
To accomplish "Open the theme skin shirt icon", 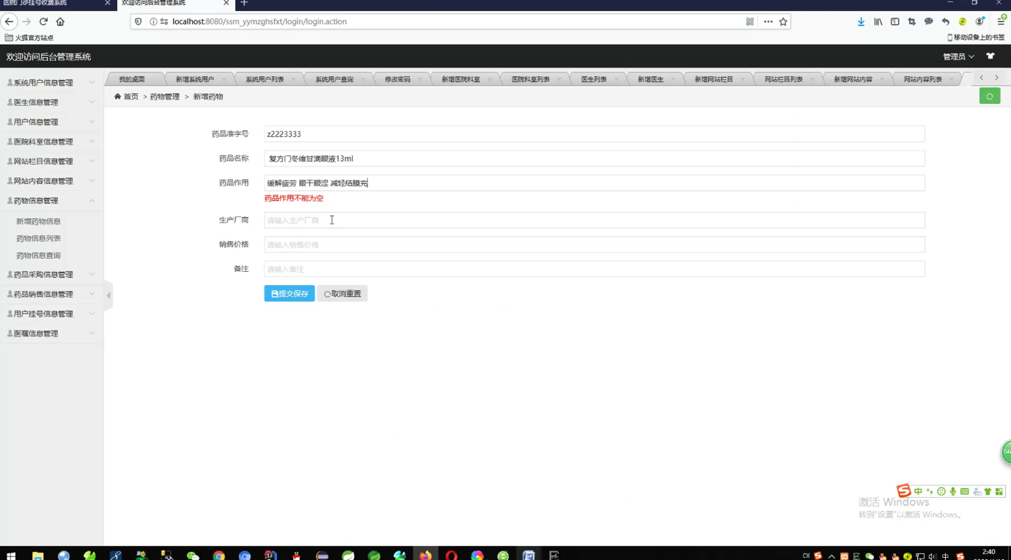I will point(990,56).
